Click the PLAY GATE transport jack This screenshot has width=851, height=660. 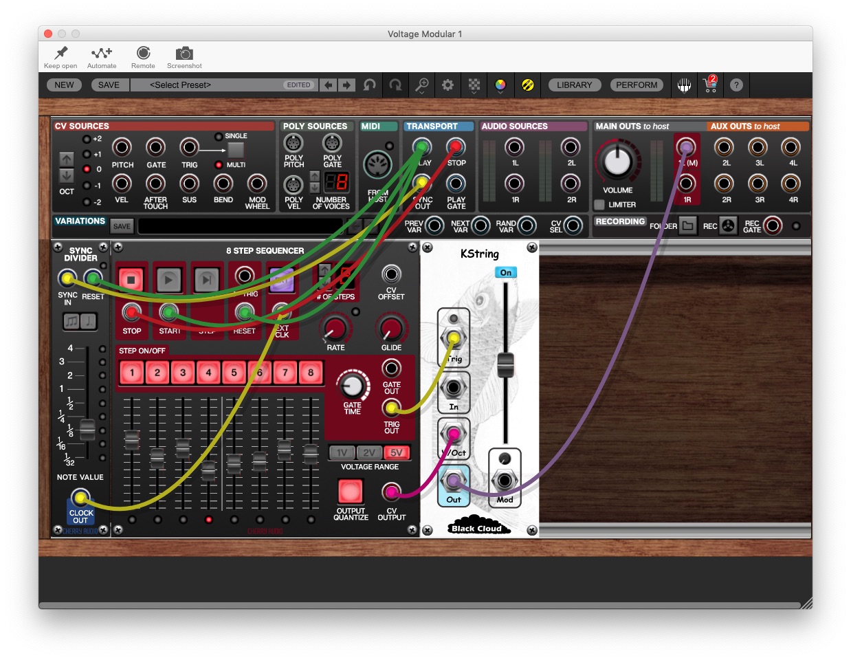click(x=456, y=184)
